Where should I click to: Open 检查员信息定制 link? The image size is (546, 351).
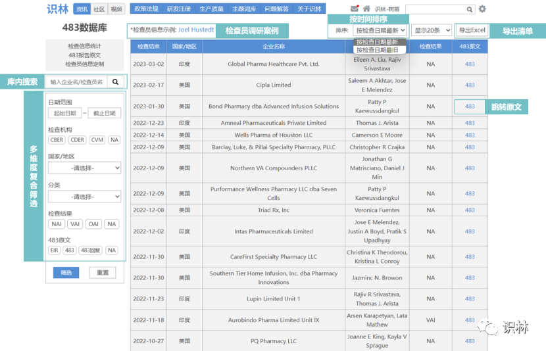85,64
